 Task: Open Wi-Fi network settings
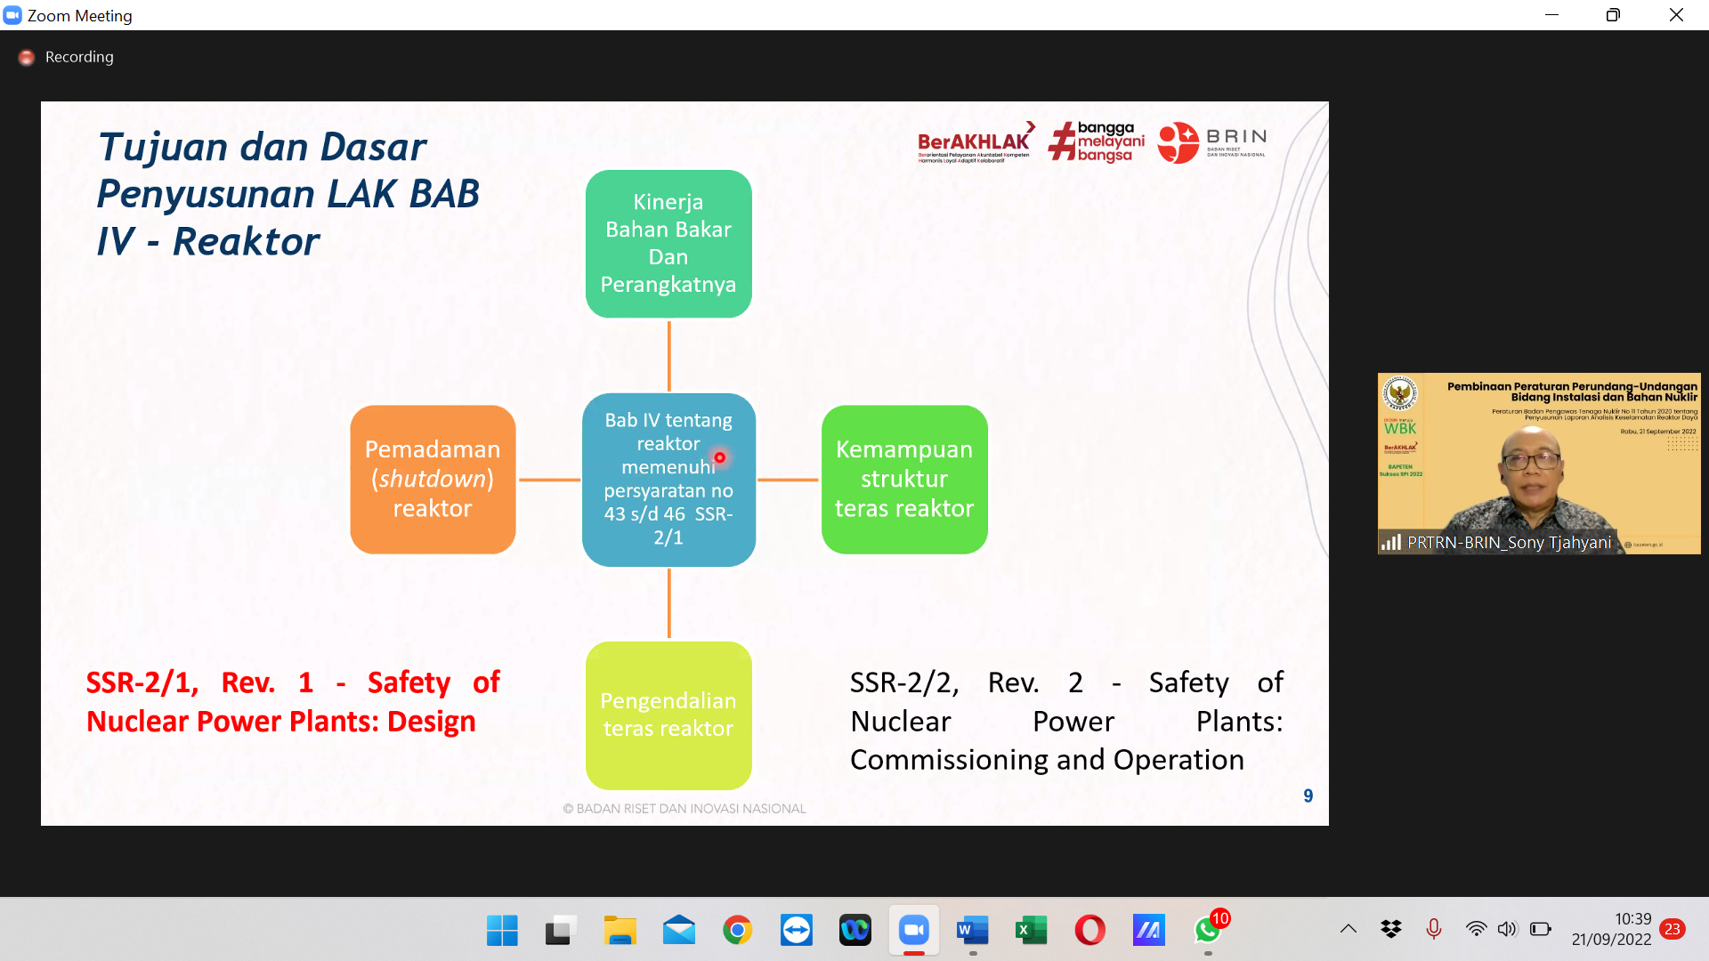click(x=1476, y=929)
